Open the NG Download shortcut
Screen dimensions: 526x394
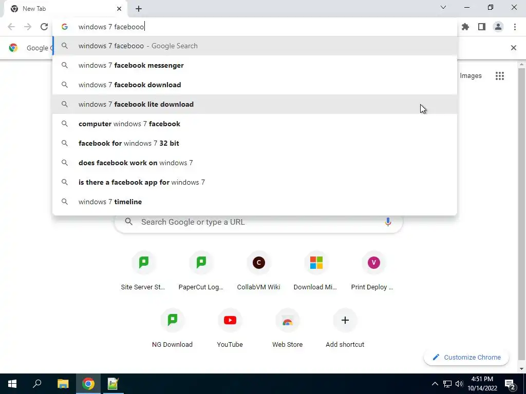(173, 329)
